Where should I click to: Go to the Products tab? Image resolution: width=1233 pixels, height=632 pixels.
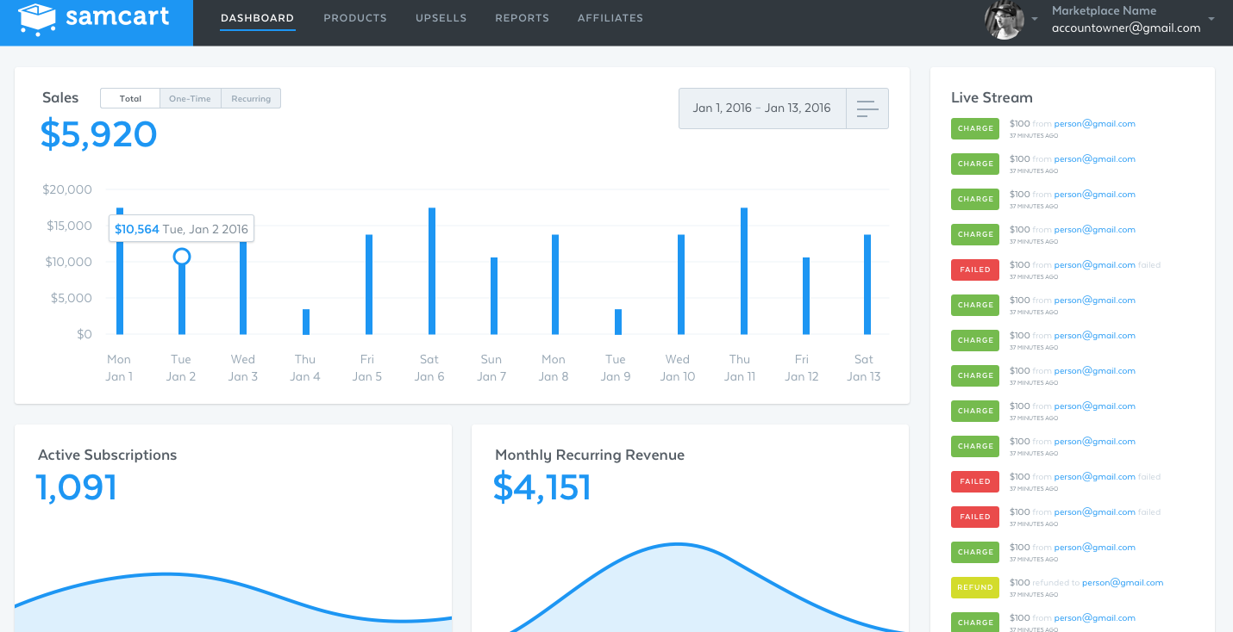coord(355,18)
